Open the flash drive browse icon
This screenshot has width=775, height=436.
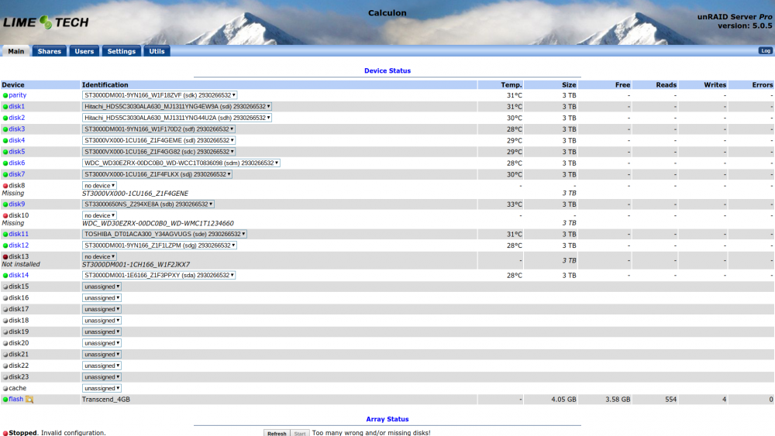tap(29, 400)
